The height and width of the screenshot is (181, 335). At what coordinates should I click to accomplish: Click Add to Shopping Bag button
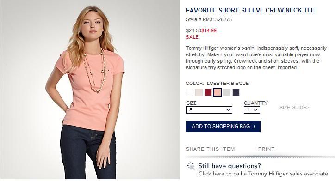(223, 127)
